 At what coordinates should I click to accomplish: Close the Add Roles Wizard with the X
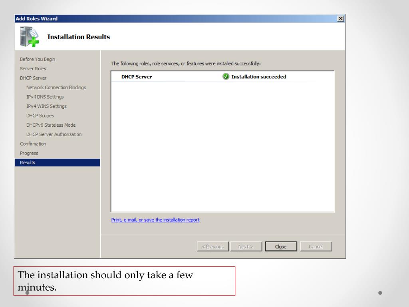[341, 18]
